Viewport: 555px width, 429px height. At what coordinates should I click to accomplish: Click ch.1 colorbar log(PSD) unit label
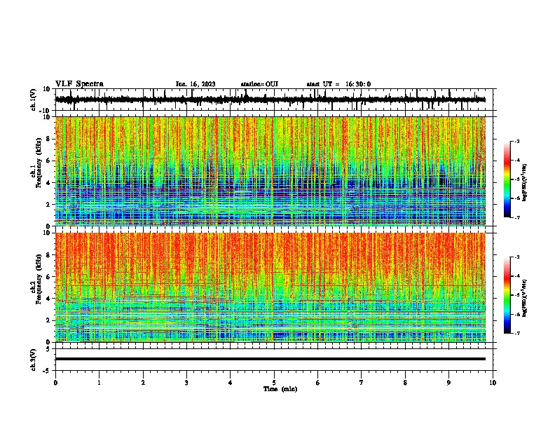[x=525, y=183]
